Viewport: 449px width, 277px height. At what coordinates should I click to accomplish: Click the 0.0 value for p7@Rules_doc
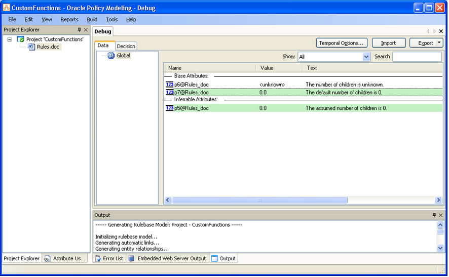(263, 93)
